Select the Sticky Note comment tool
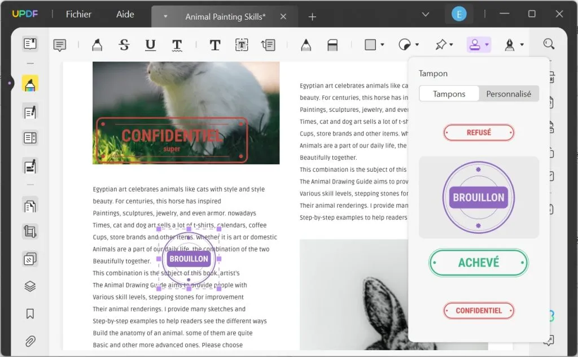578x357 pixels. [x=60, y=45]
